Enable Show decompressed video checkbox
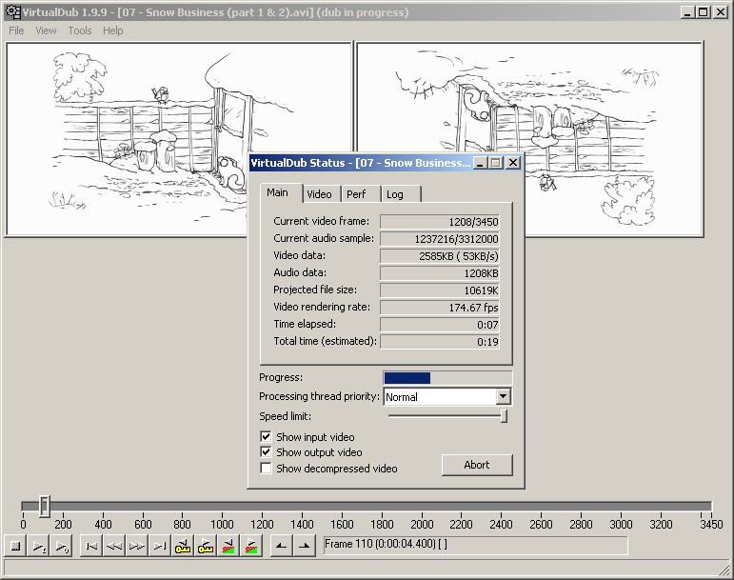Viewport: 734px width, 580px height. 266,469
